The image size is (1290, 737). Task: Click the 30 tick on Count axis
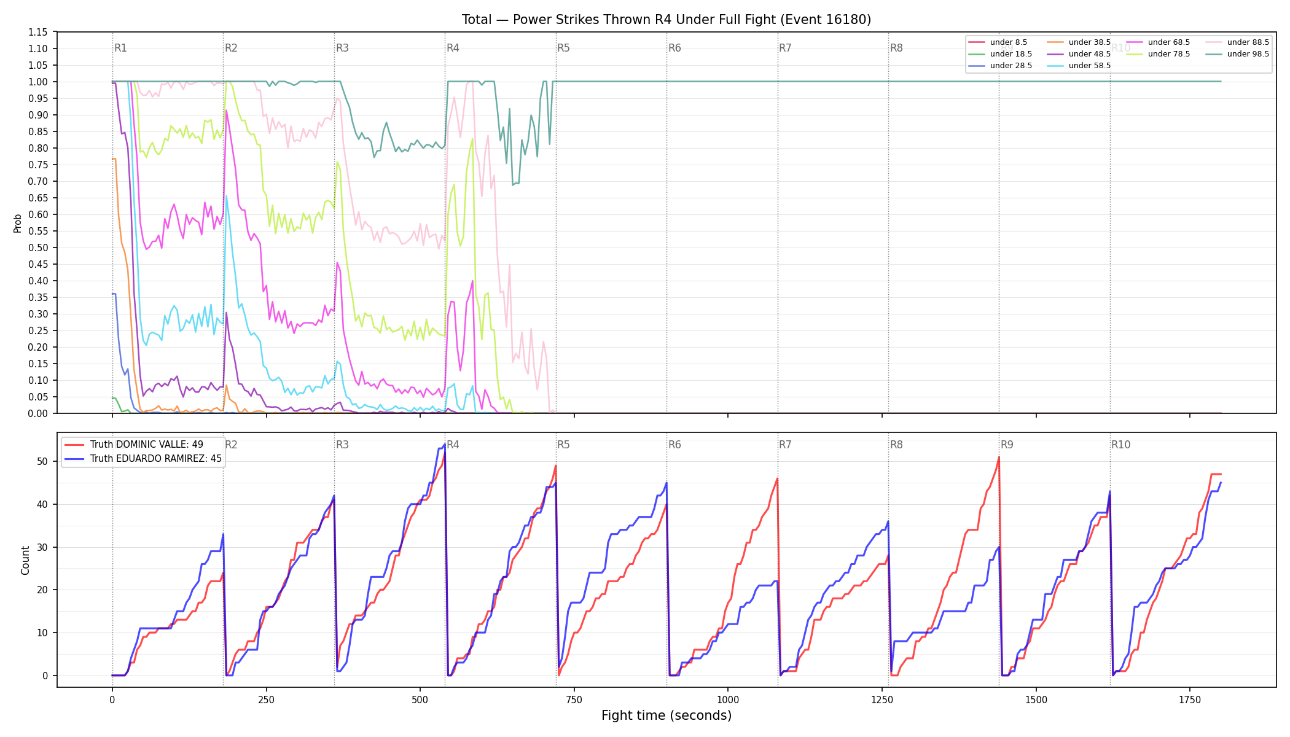pos(43,547)
